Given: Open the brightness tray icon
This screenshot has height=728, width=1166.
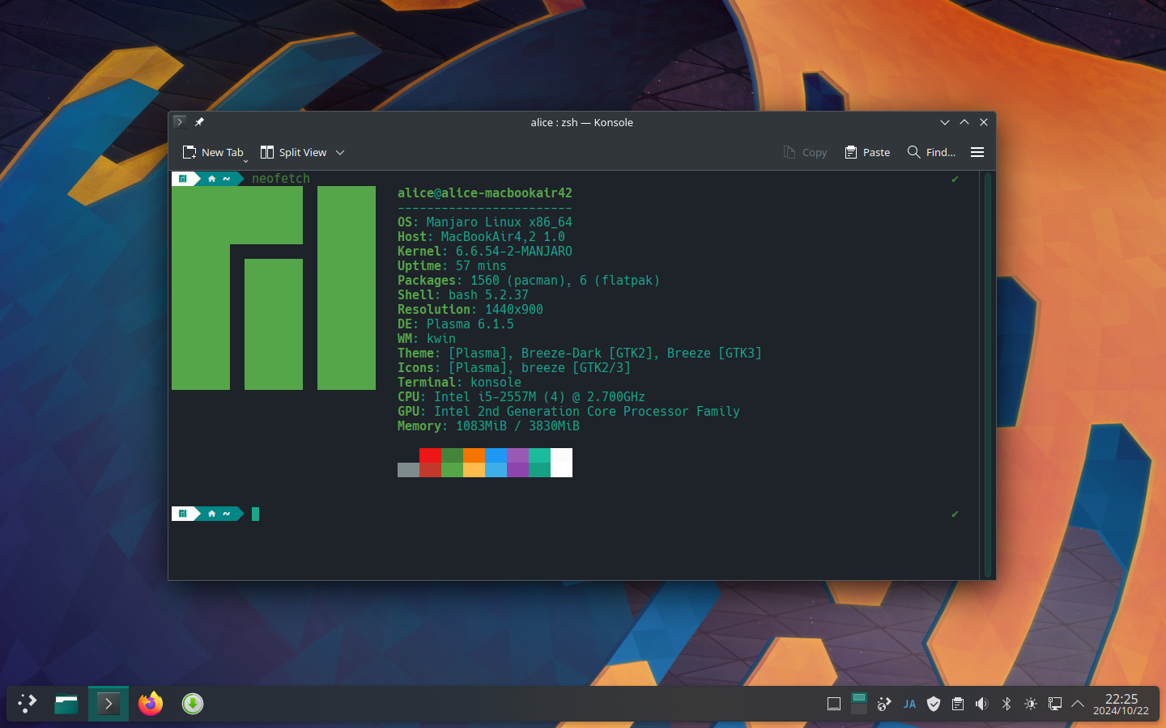Looking at the screenshot, I should (x=1030, y=704).
